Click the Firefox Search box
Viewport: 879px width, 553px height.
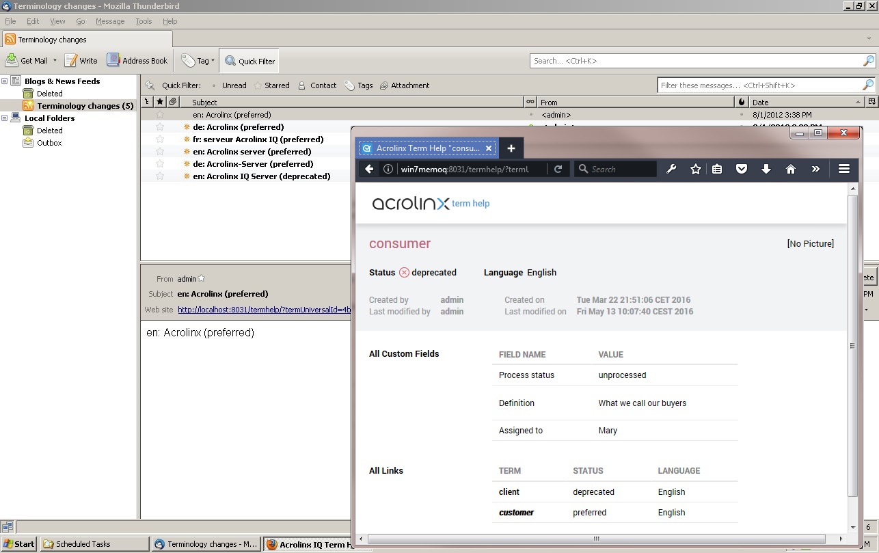click(x=615, y=169)
